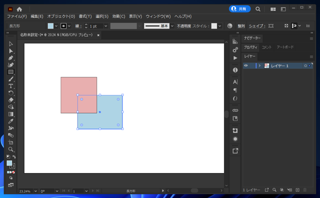Open the Actions play panel icon

point(235,58)
